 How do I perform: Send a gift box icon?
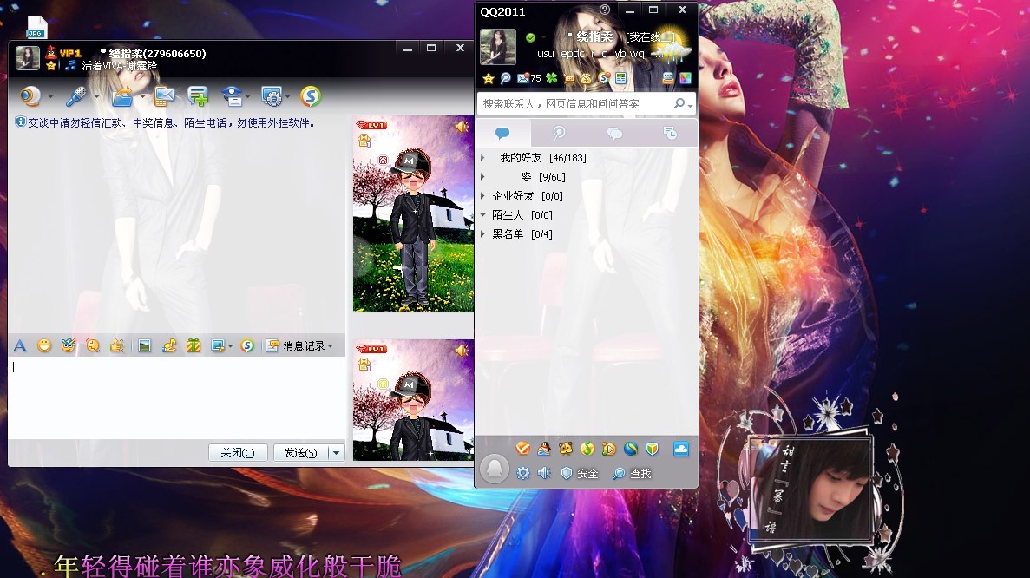[194, 345]
